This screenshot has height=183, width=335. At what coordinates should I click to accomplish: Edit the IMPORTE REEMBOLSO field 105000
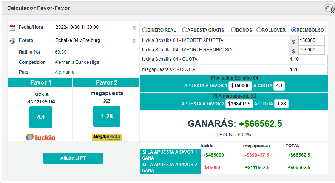tap(312, 50)
